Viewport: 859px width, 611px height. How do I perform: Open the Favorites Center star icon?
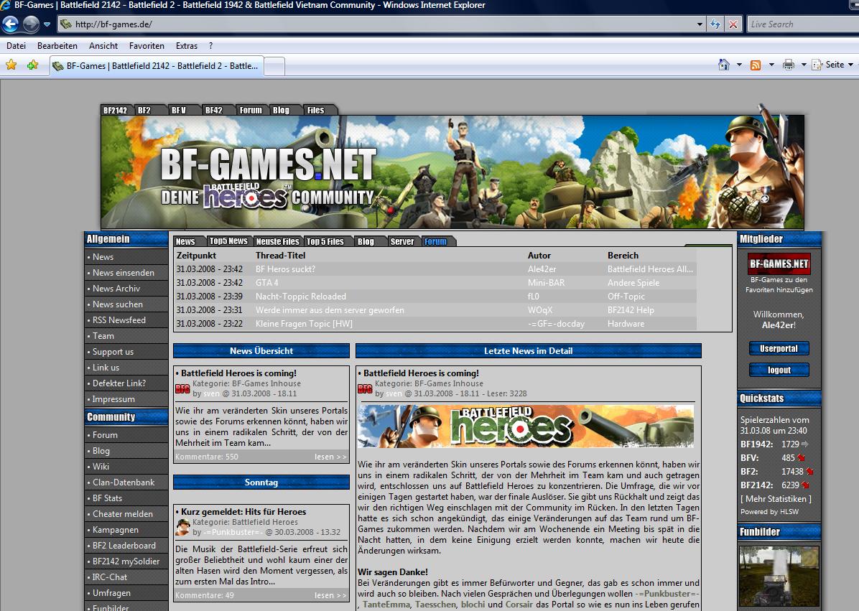point(11,65)
